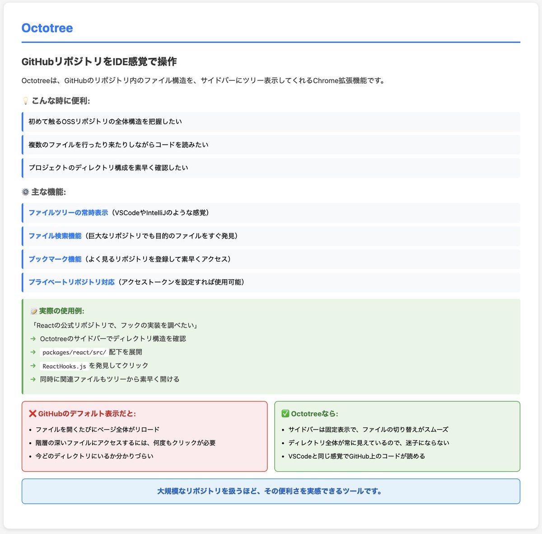542x534 pixels.
Task: Click green arrow before 同時に関連ファイルも
Action: click(33, 379)
